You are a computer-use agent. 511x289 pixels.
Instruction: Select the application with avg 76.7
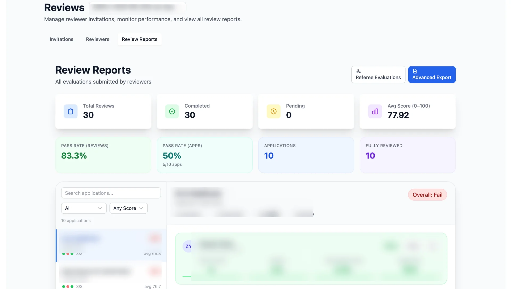point(111,276)
